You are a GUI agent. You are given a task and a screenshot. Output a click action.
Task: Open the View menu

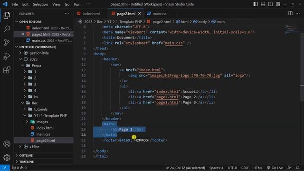point(56,4)
